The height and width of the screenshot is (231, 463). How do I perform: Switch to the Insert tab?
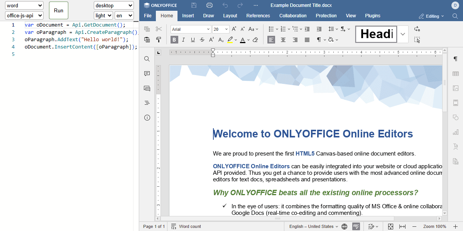click(188, 16)
